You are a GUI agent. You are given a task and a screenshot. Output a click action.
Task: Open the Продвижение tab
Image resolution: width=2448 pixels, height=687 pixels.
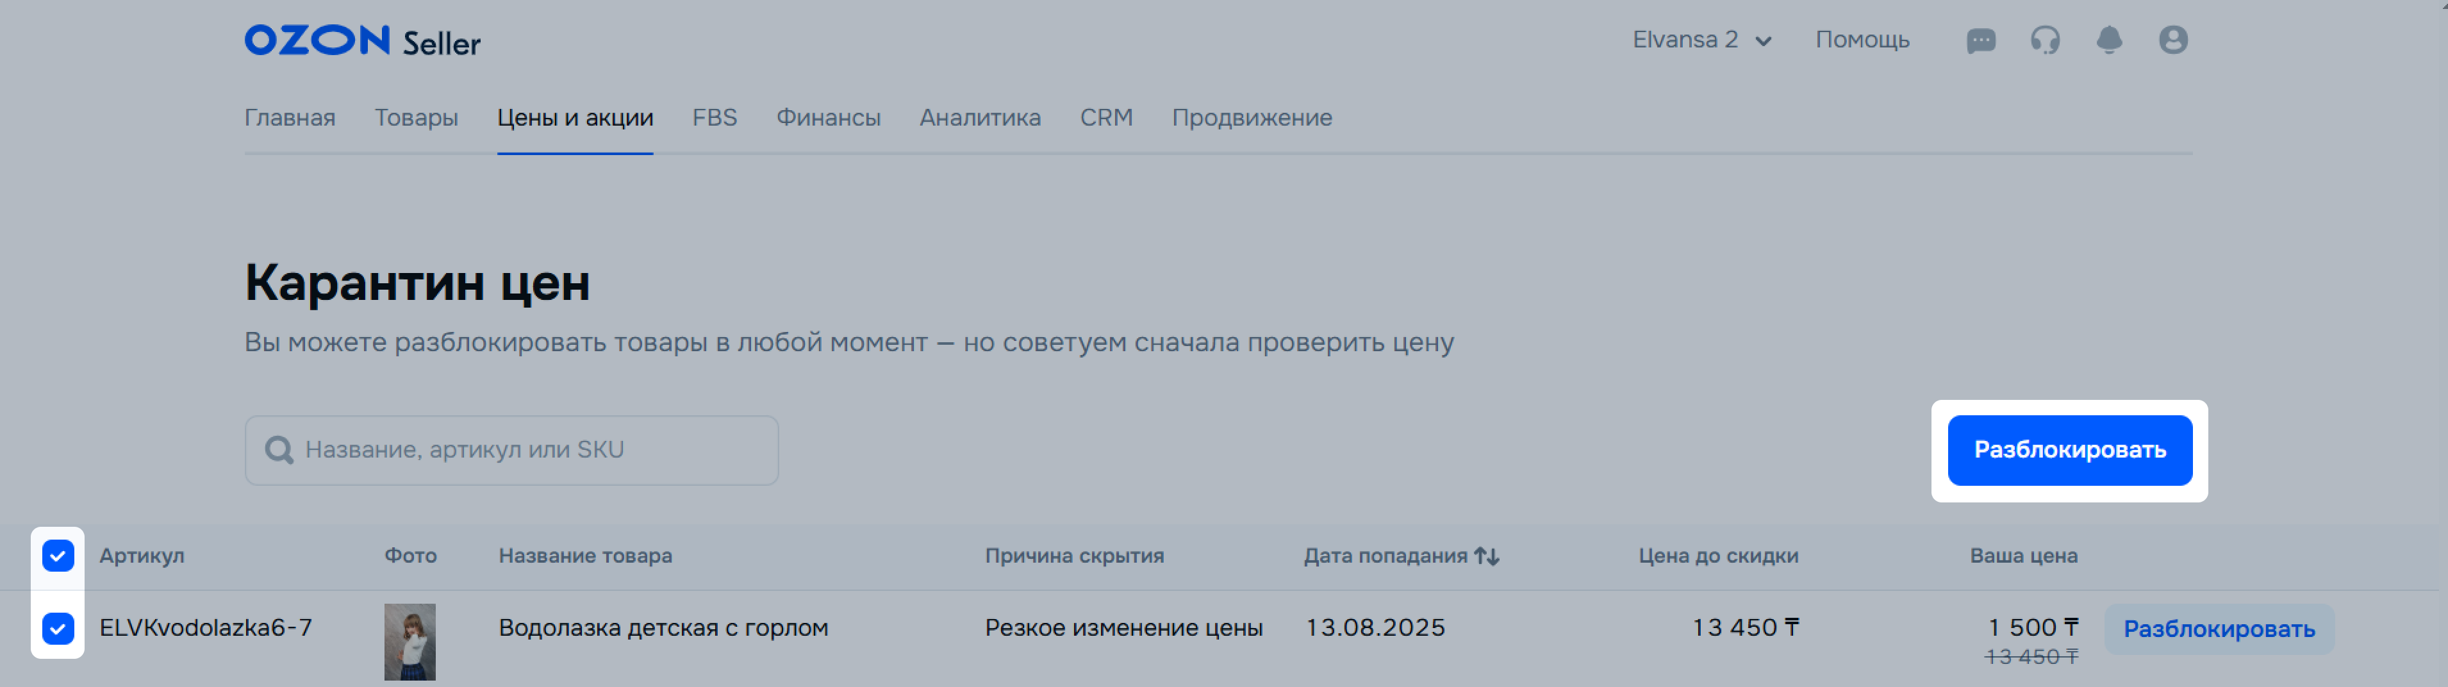click(x=1252, y=118)
